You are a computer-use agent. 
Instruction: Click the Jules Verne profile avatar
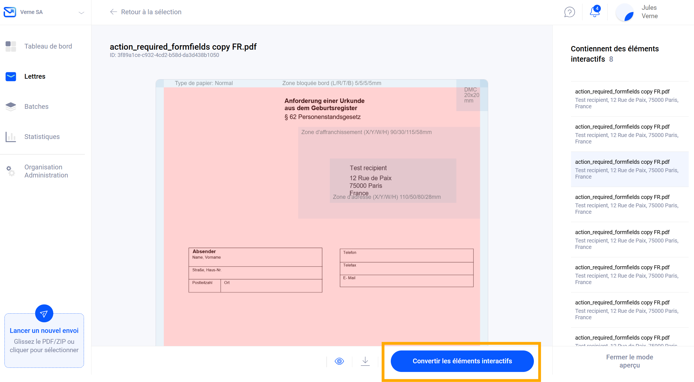point(625,13)
